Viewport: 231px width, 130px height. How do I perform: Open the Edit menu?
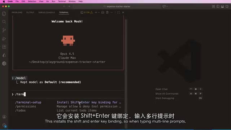tap(23, 1)
